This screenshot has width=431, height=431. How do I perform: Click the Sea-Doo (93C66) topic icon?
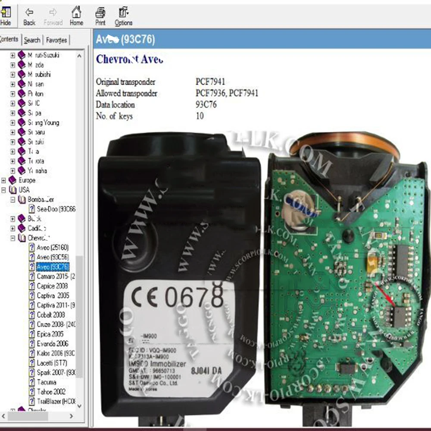coord(32,209)
